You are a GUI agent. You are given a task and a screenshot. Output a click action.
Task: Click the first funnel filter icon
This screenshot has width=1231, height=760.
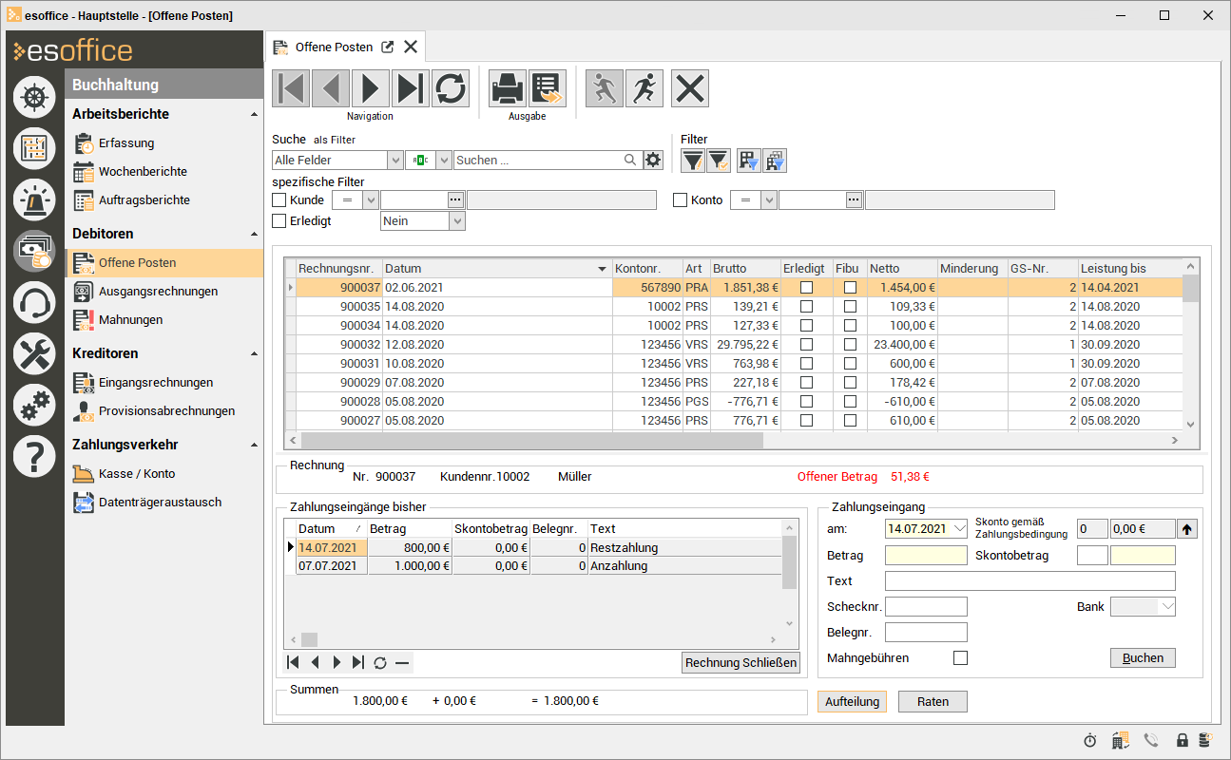pos(693,161)
